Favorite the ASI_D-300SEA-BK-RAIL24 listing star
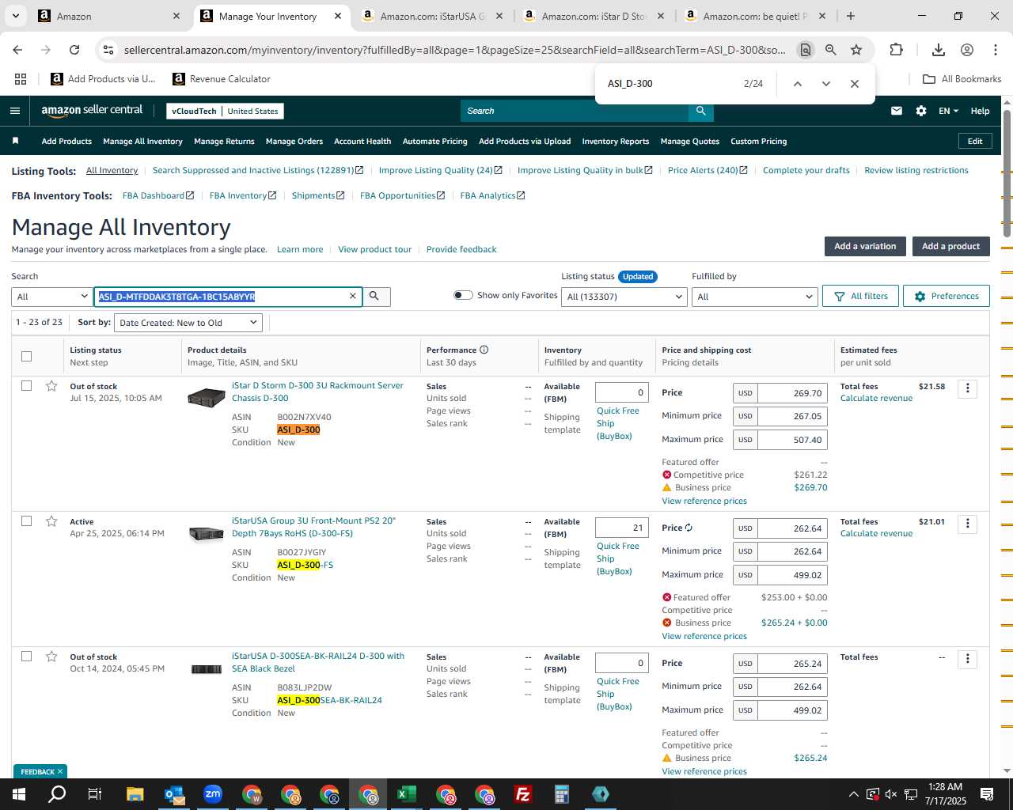 tap(51, 657)
